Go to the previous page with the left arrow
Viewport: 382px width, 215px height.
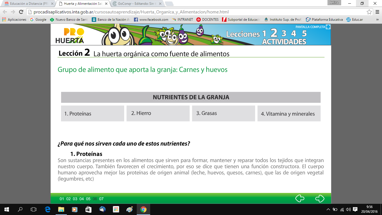pos(300,198)
